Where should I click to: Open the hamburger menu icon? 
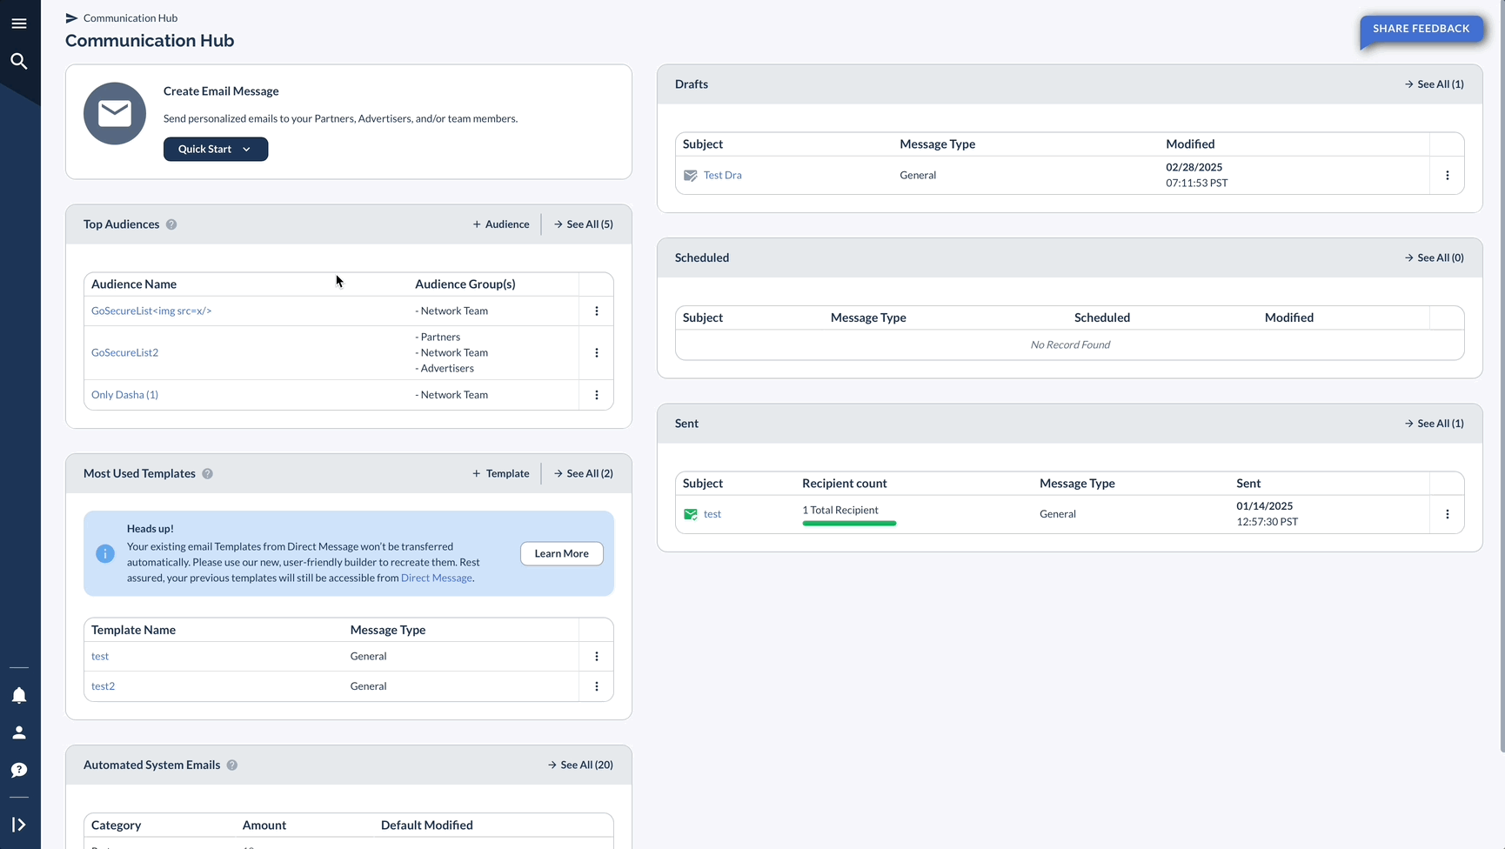[x=19, y=23]
